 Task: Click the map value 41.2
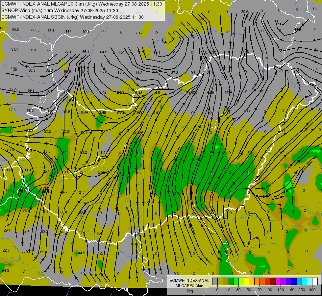click(x=102, y=153)
